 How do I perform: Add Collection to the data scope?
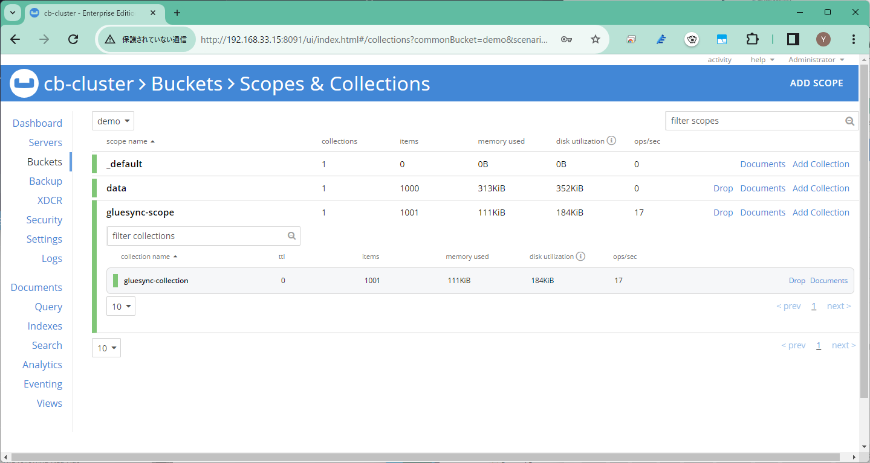point(821,188)
